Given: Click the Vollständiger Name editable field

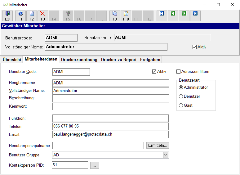Looking at the screenshot, I should [111, 91].
